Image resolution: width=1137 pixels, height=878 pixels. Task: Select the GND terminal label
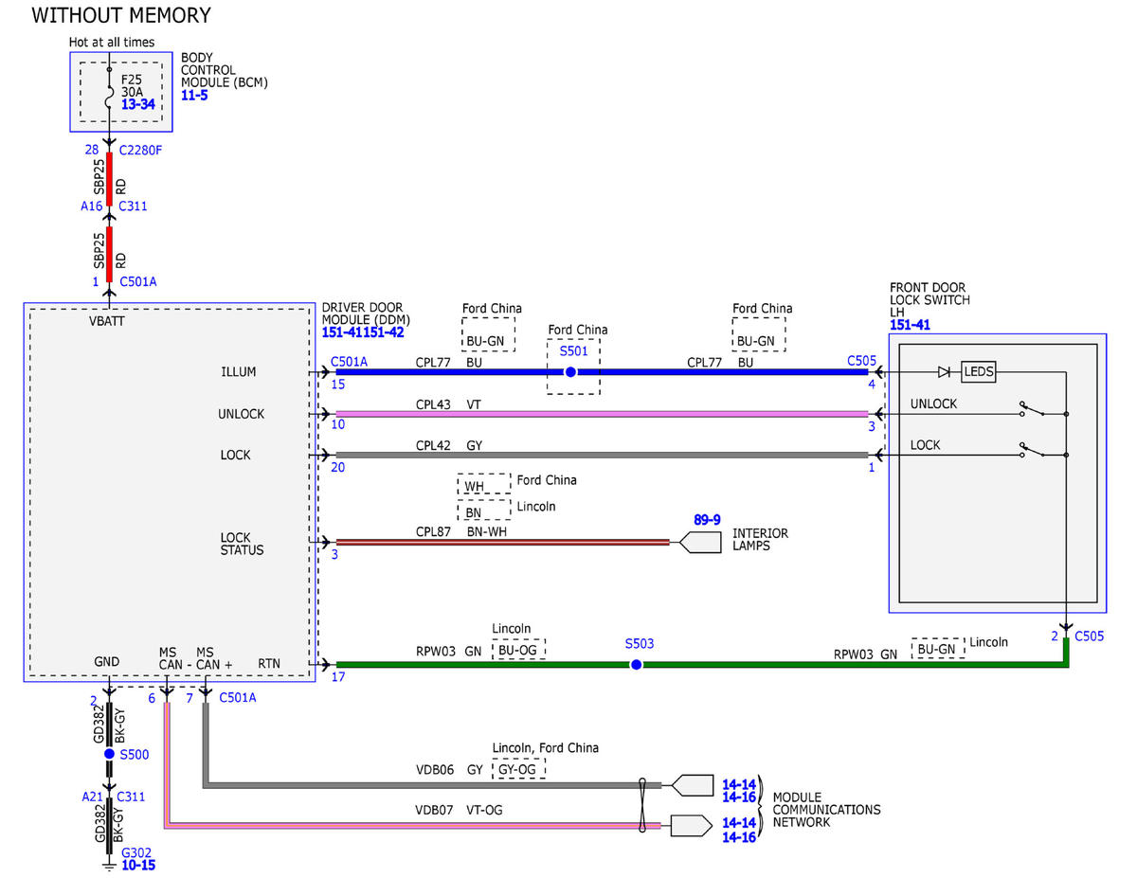(106, 660)
